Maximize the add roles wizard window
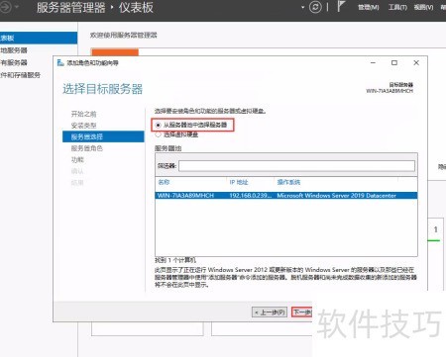The height and width of the screenshot is (357, 446). (x=394, y=62)
